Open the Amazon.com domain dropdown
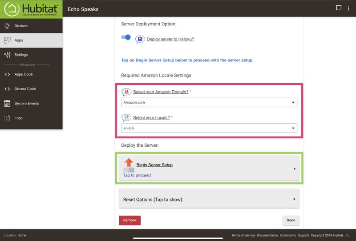 [209, 102]
